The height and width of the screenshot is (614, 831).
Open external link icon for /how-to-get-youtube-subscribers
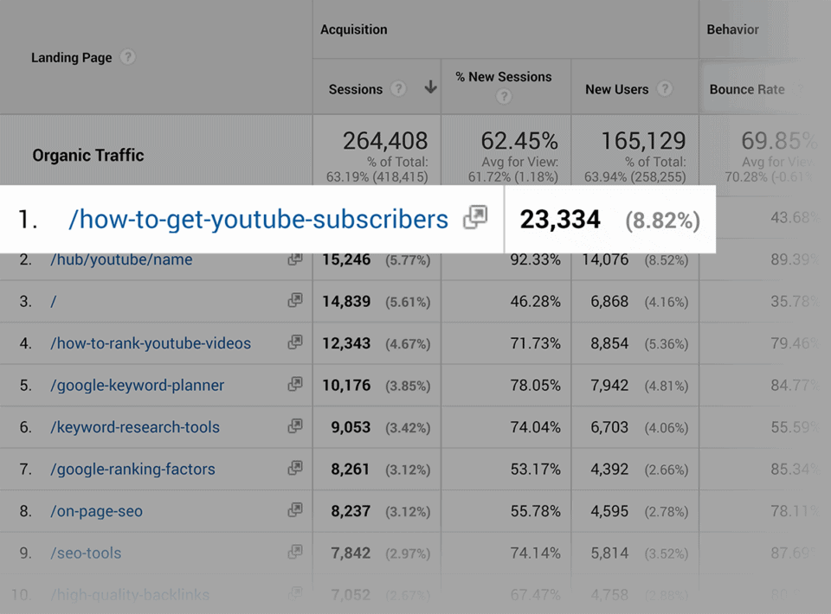(x=475, y=219)
